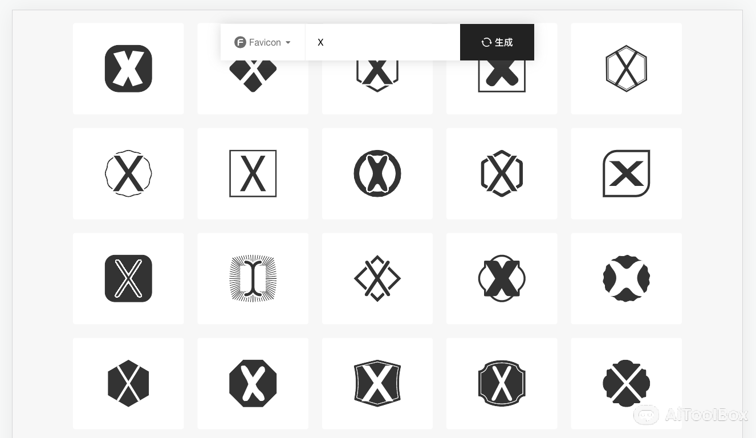The width and height of the screenshot is (756, 438).
Task: Click the refresh icon in generate button
Action: [x=486, y=42]
